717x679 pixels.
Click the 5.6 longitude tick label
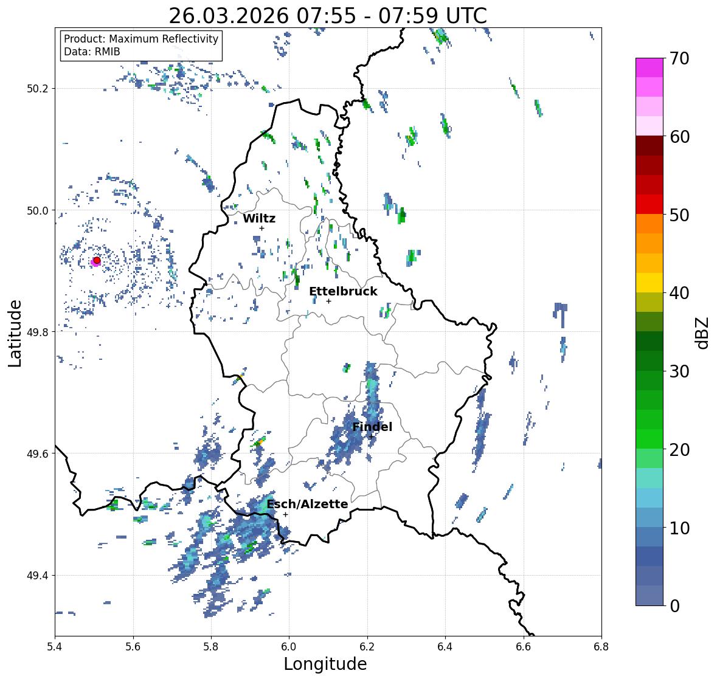click(x=133, y=647)
